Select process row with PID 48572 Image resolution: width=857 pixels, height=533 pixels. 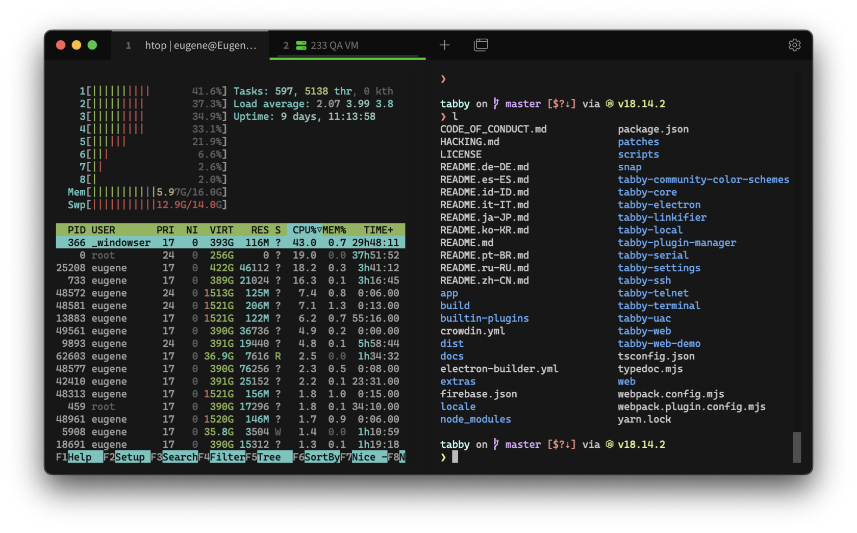pos(231,293)
